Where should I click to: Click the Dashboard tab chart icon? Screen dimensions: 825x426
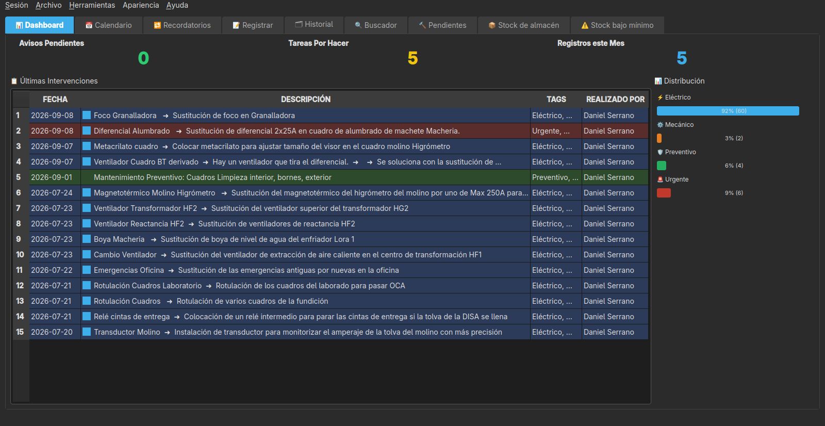pos(19,25)
